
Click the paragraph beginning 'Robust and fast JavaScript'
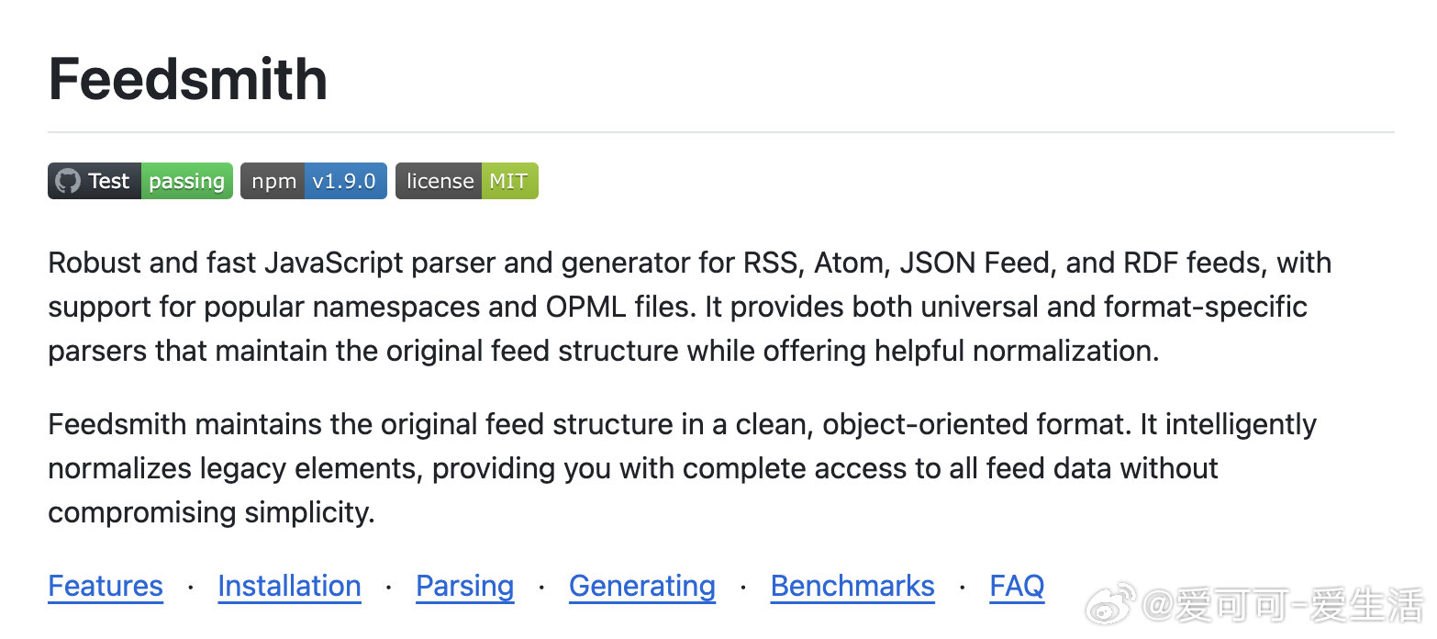(690, 307)
